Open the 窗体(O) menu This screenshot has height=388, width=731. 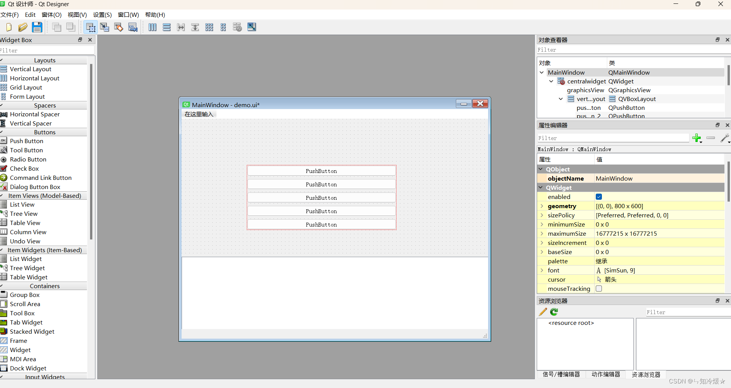click(51, 15)
